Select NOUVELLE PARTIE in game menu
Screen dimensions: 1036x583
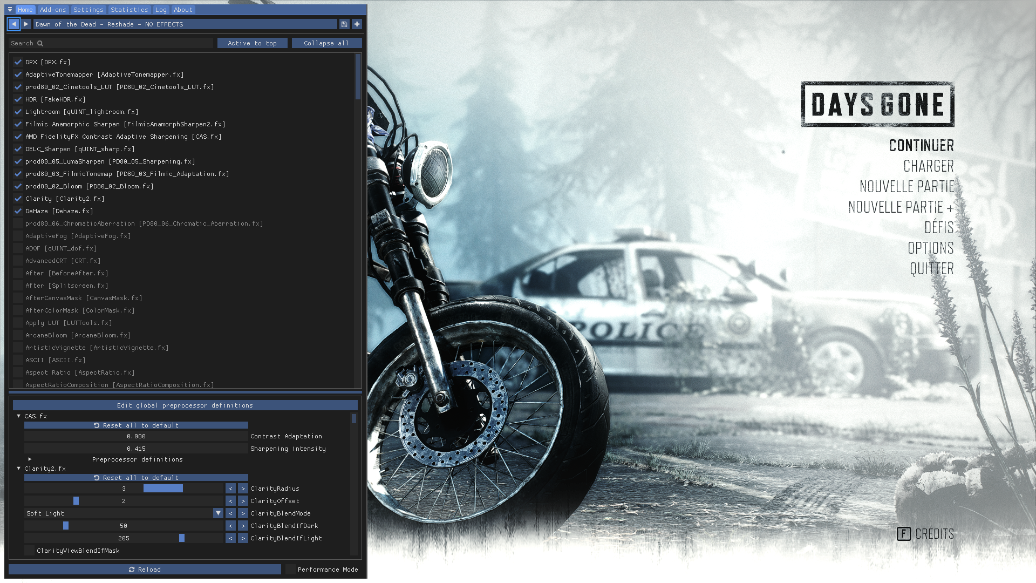[907, 187]
